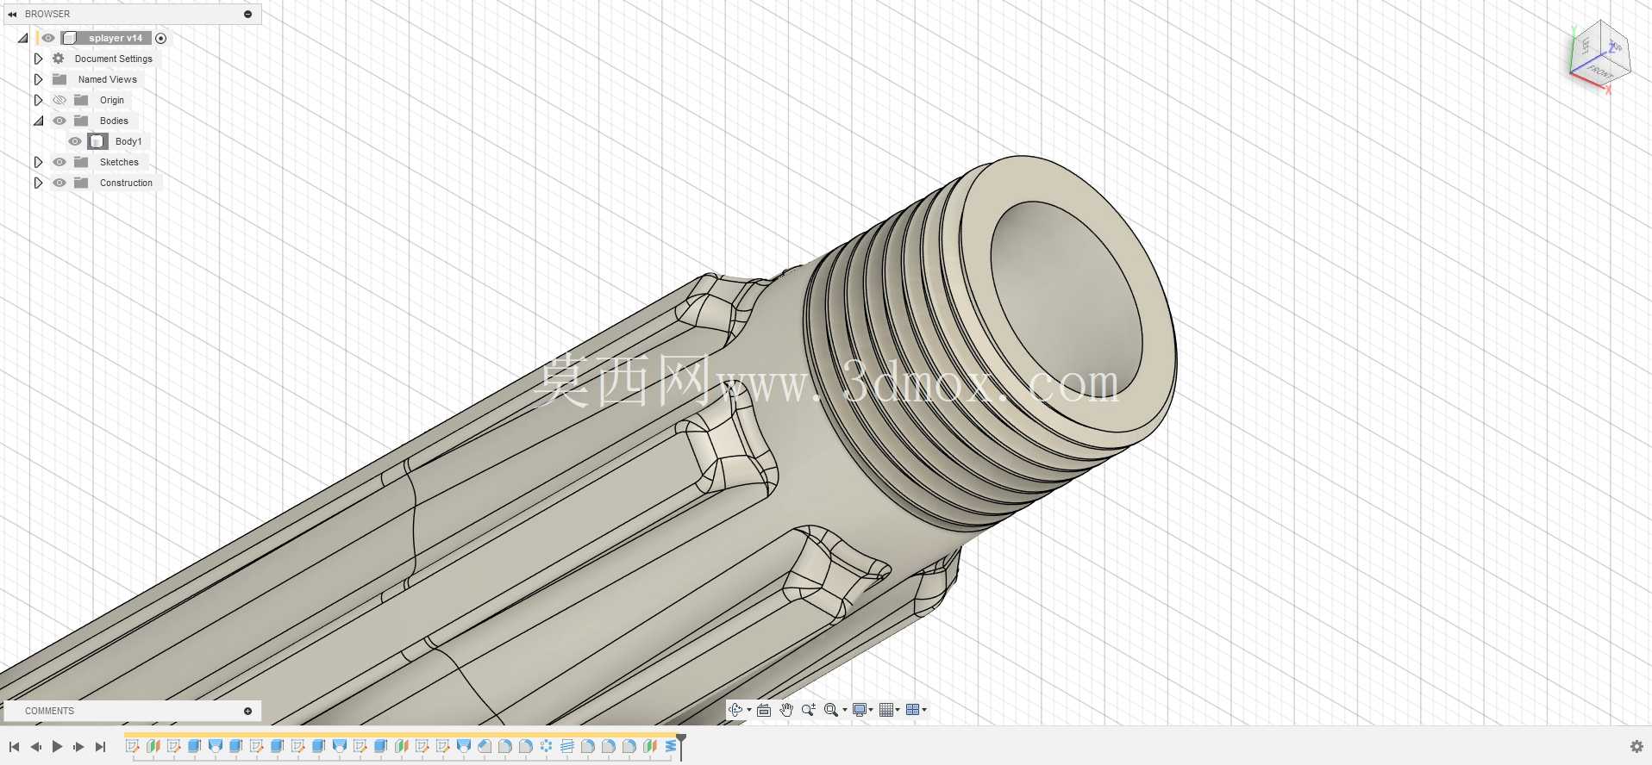The width and height of the screenshot is (1652, 765).
Task: Select the Pan hand tool
Action: (x=786, y=710)
